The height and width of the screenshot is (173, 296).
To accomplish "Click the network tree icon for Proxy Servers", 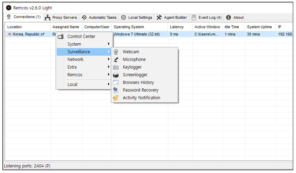I will click(48, 17).
